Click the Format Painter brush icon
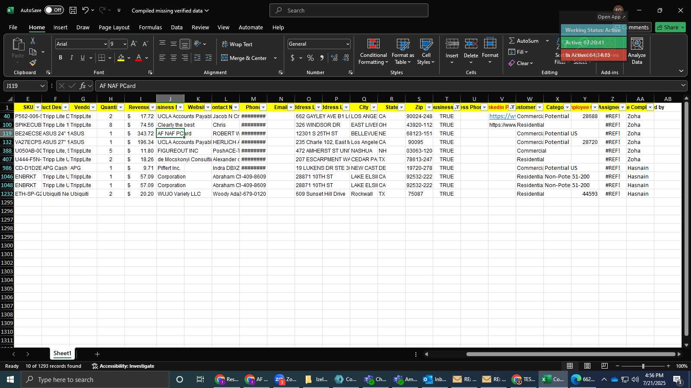Image resolution: width=691 pixels, height=388 pixels. pyautogui.click(x=33, y=63)
